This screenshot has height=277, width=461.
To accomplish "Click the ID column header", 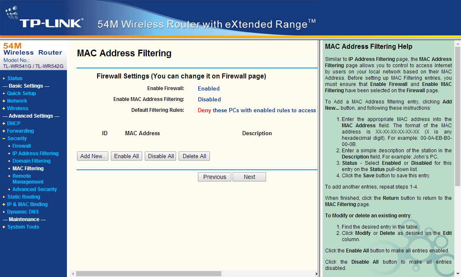I will click(105, 133).
